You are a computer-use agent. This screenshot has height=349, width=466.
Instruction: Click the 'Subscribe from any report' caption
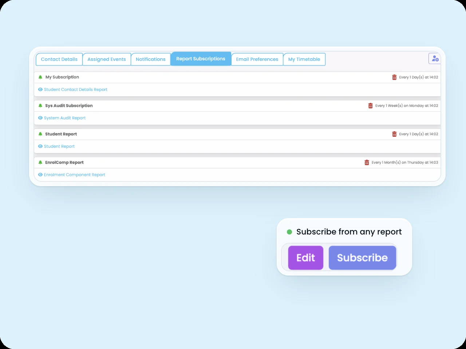point(349,232)
